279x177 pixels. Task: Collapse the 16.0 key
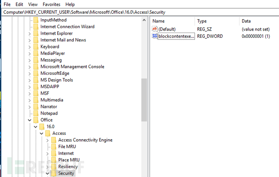pyautogui.click(x=36, y=127)
